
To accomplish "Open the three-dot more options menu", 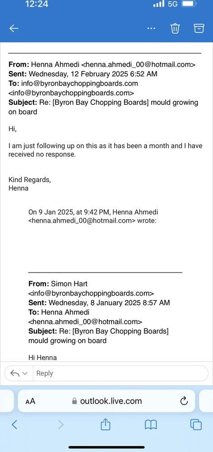I will point(151,28).
